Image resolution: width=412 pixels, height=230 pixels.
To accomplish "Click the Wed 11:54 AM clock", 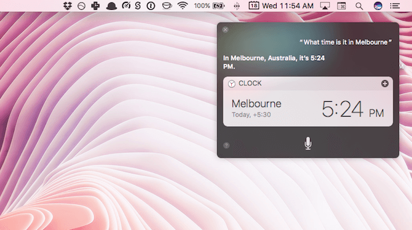I will tap(288, 6).
